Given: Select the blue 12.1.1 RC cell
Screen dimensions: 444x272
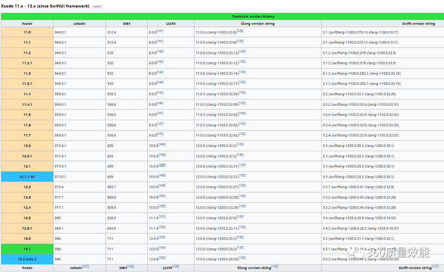Looking at the screenshot, I should [x=27, y=177].
